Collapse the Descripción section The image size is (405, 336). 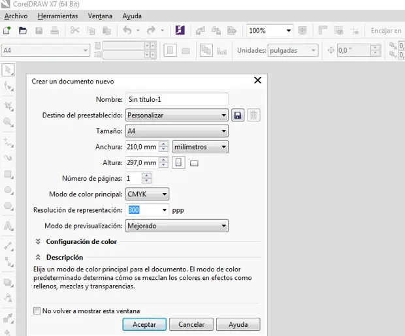tap(38, 257)
